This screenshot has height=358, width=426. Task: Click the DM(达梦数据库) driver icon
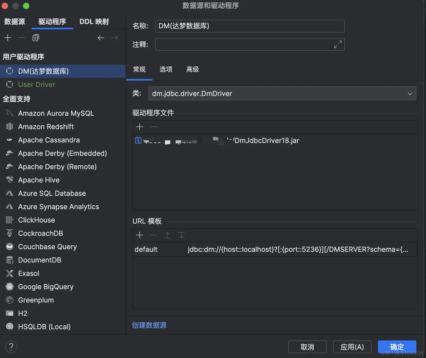pos(10,71)
